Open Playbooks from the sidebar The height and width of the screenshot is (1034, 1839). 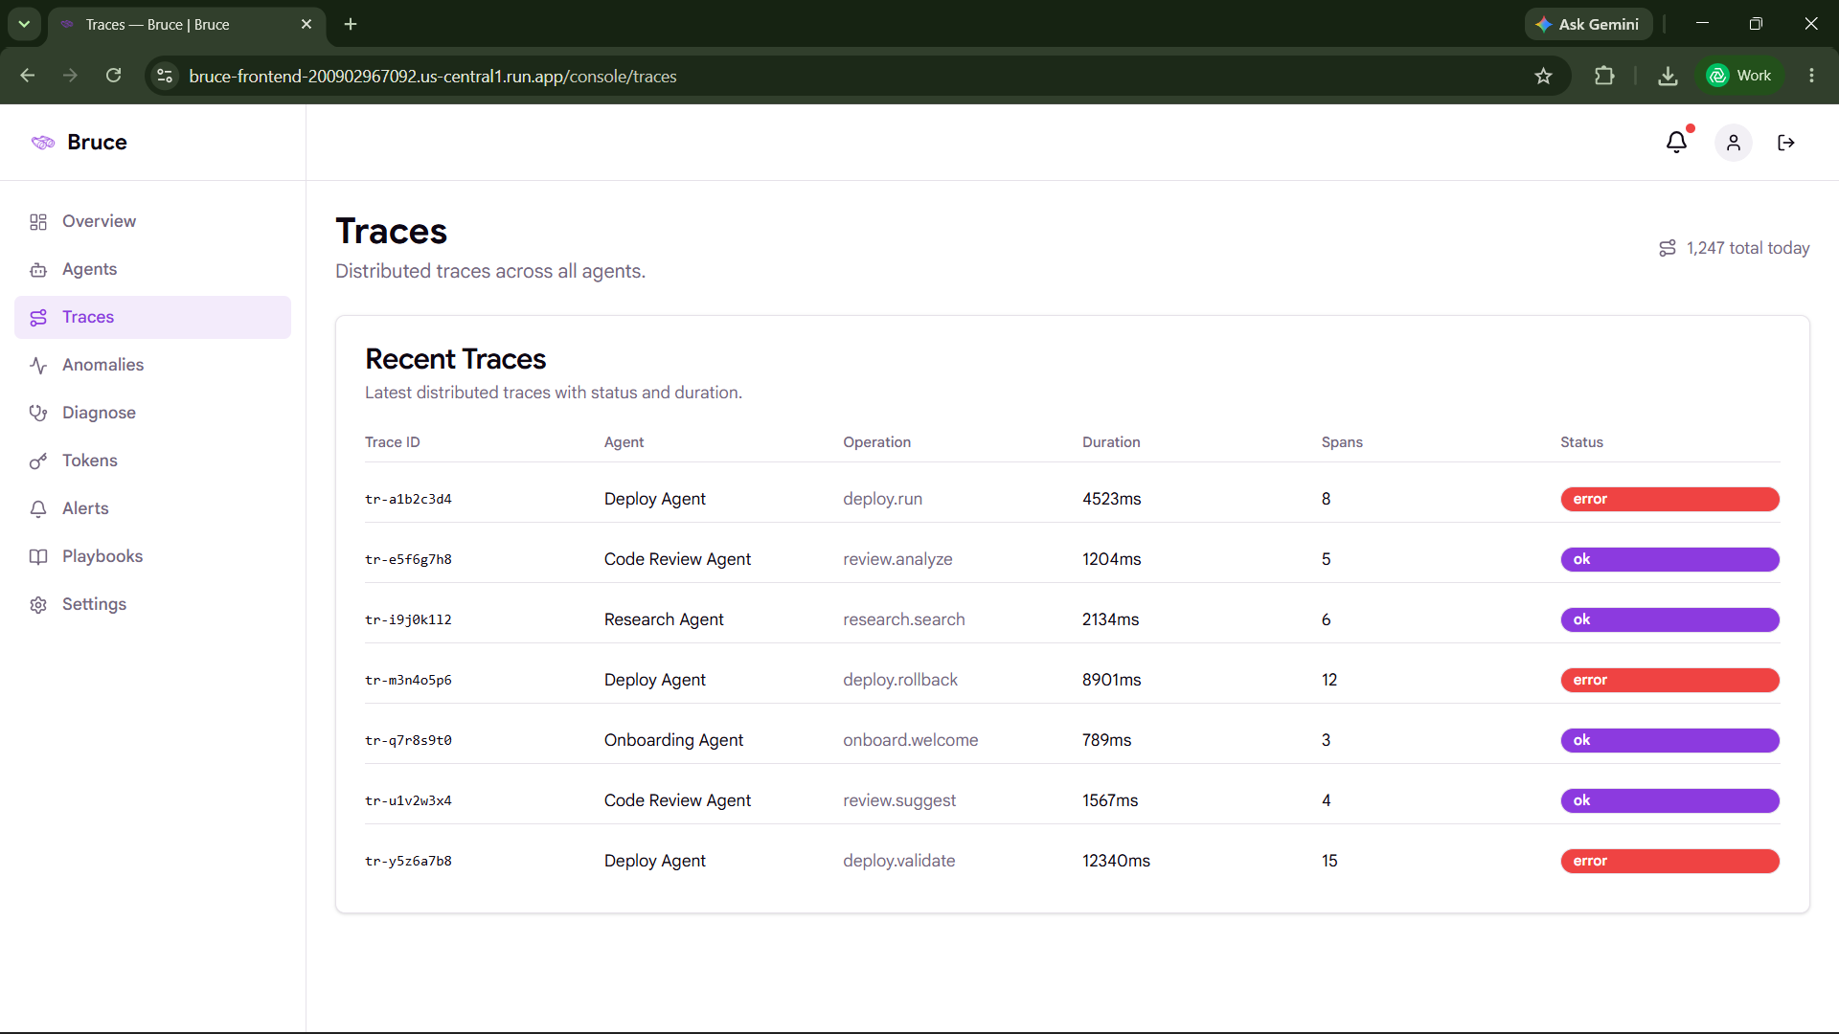[x=152, y=556]
